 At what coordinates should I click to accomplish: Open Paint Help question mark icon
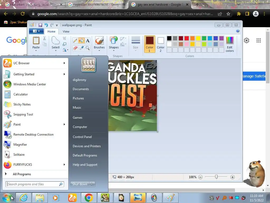[238, 31]
